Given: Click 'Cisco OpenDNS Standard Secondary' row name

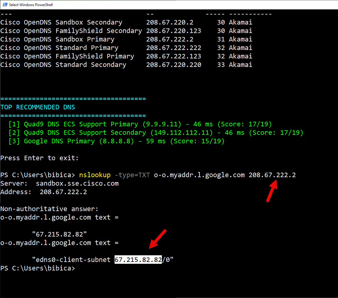Looking at the screenshot, I should click(x=63, y=65).
